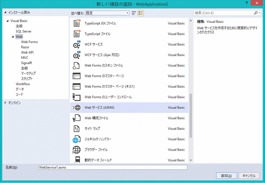The width and height of the screenshot is (265, 183).
Task: Select the Web 構成ファイル template
Action: [129, 118]
